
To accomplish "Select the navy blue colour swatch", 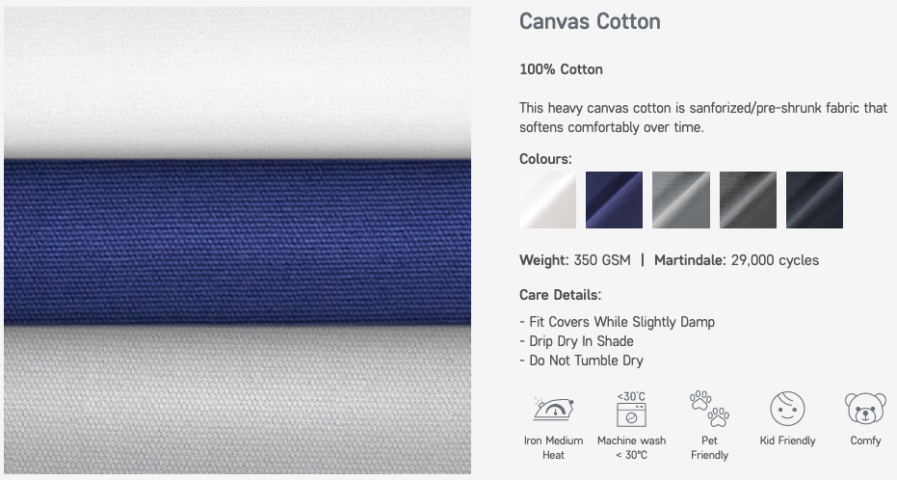I will 614,200.
